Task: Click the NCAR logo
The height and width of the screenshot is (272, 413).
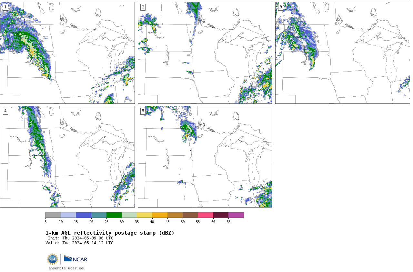Action: click(76, 259)
